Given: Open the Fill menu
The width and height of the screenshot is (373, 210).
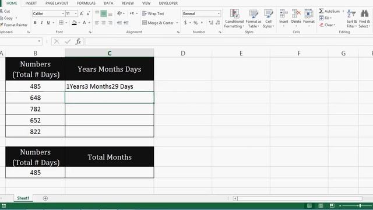Looking at the screenshot, I should pyautogui.click(x=325, y=18).
